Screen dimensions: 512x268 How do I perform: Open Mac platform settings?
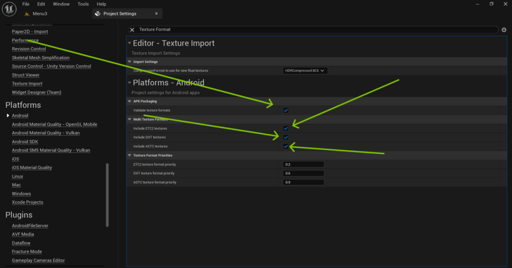pyautogui.click(x=16, y=185)
